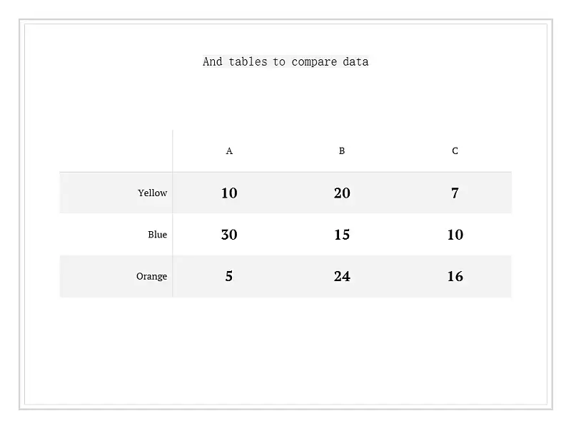Screen dimensions: 571x428
Task: Select cell with value 15 in Blue row
Action: tap(342, 235)
